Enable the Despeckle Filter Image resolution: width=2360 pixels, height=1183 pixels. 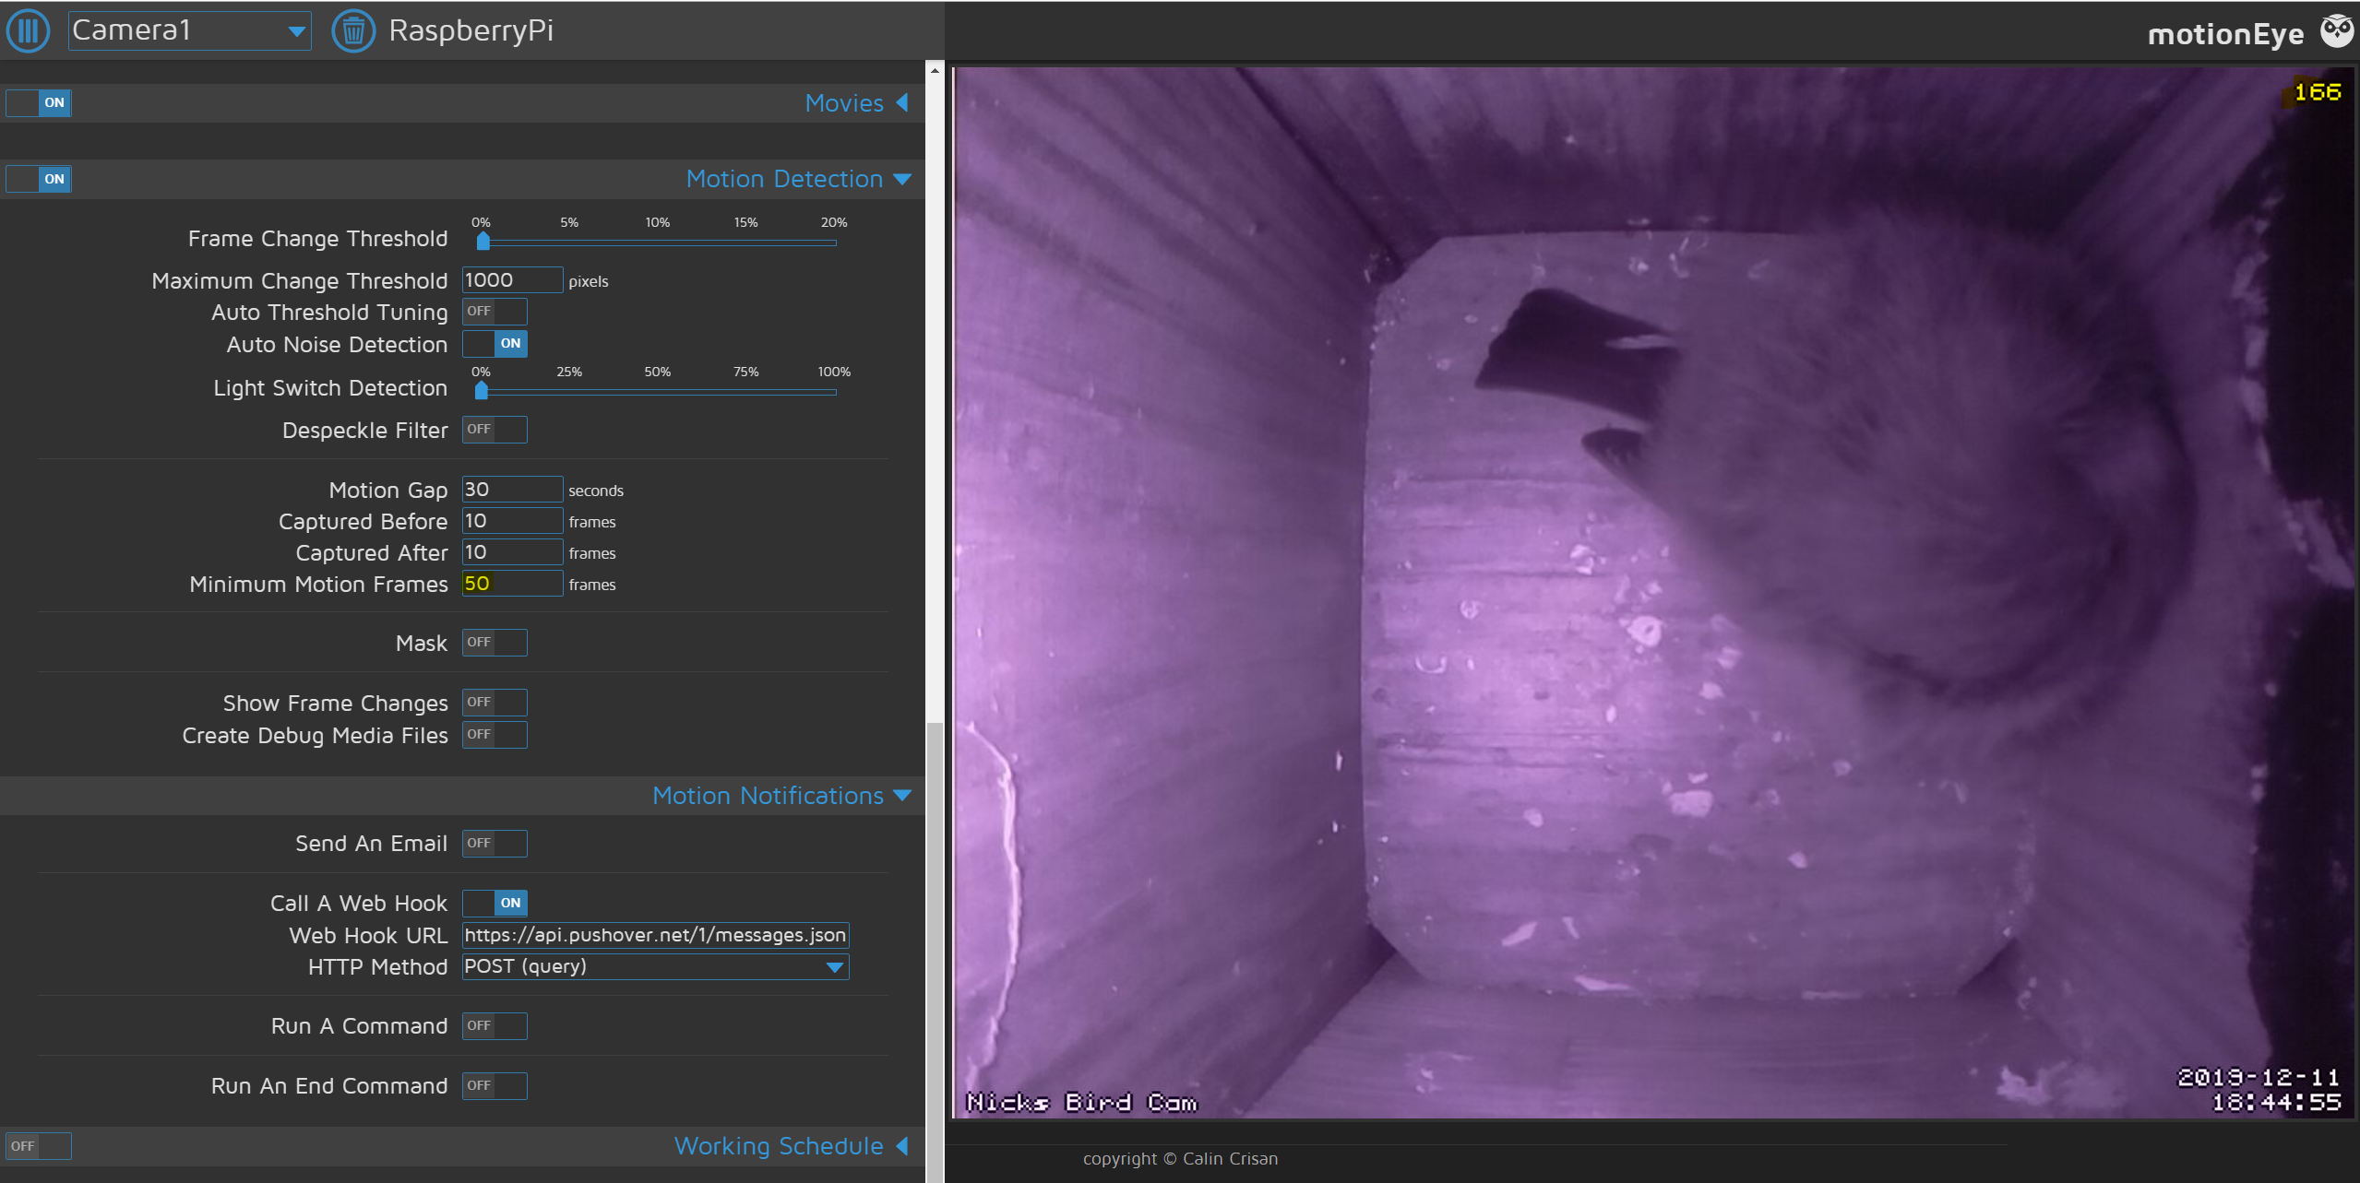point(495,430)
